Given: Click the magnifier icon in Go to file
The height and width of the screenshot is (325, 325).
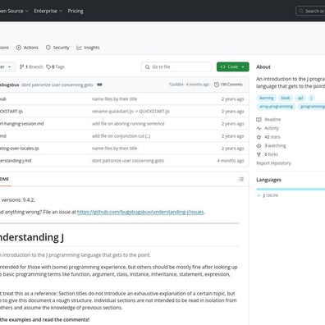Looking at the screenshot, I should pyautogui.click(x=147, y=66).
